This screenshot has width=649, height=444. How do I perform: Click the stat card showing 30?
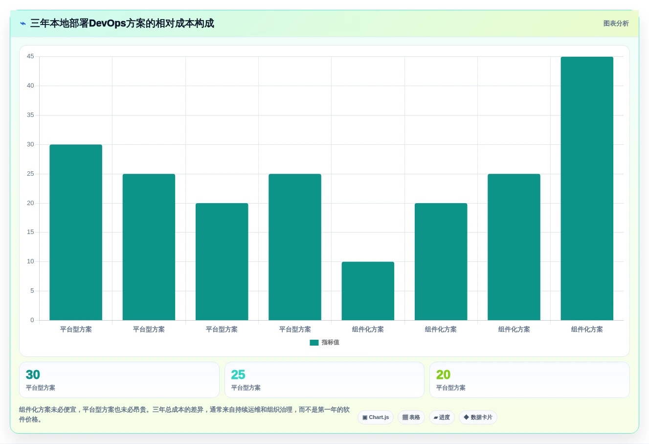coord(119,380)
